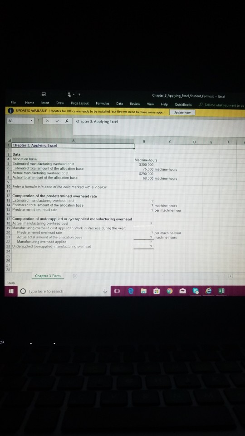
Task: Select the ? cell in row 18
Action: click(x=144, y=223)
